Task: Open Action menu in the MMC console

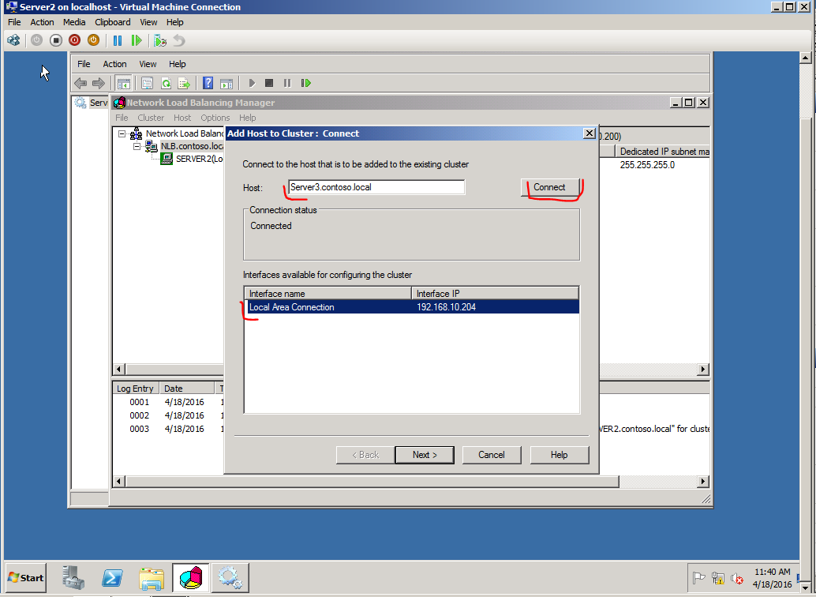Action: (x=114, y=63)
